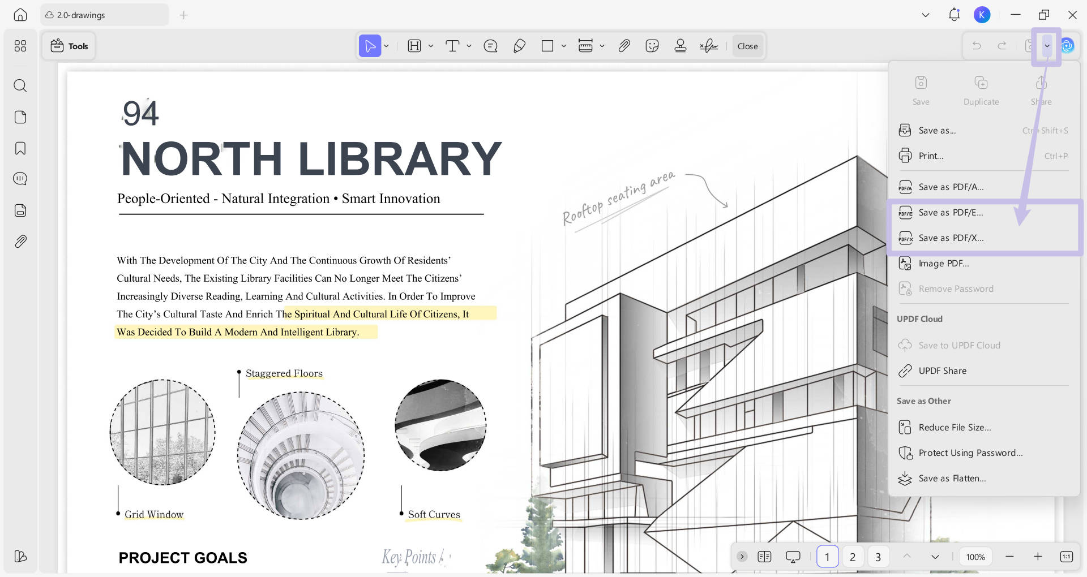Open the shape tool dropdown arrow
Viewport: 1087px width, 577px height.
[563, 46]
